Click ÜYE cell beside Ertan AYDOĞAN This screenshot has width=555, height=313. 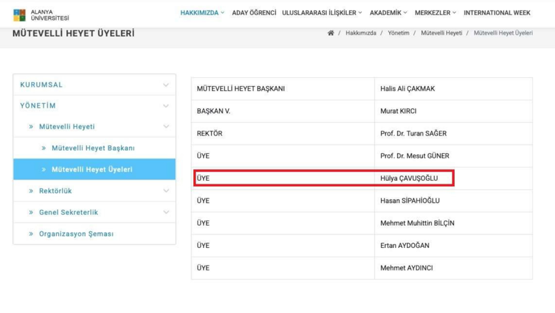(283, 245)
